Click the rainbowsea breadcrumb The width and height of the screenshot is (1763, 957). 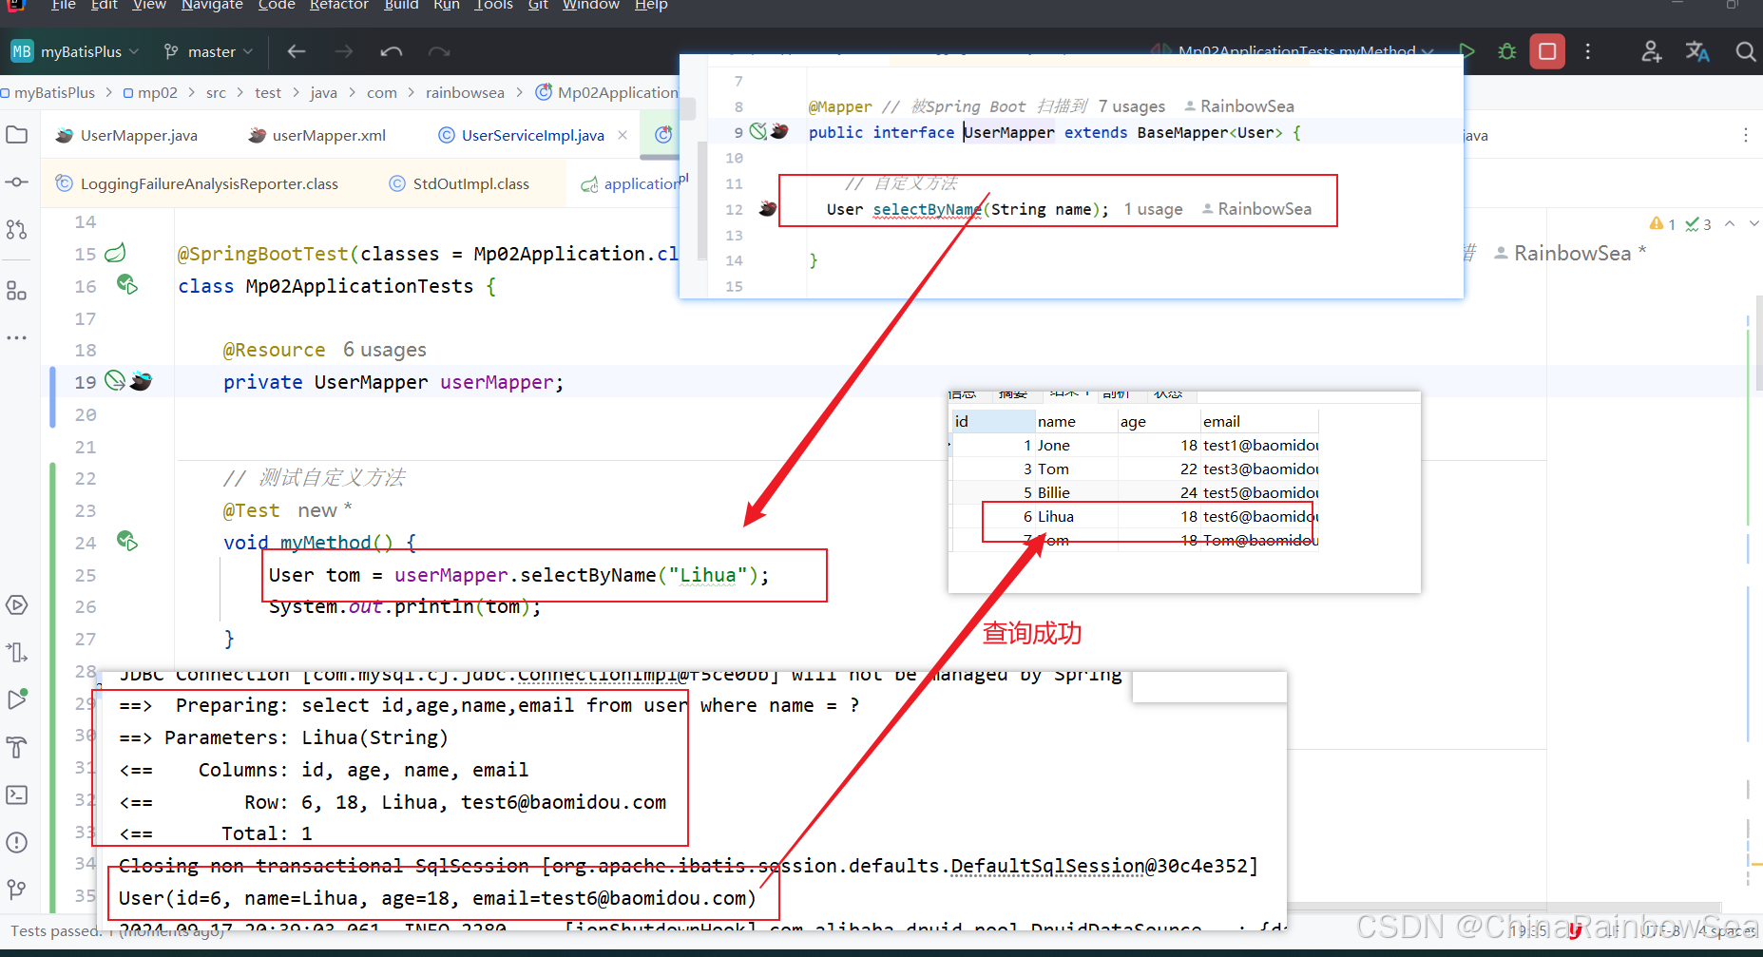(465, 92)
